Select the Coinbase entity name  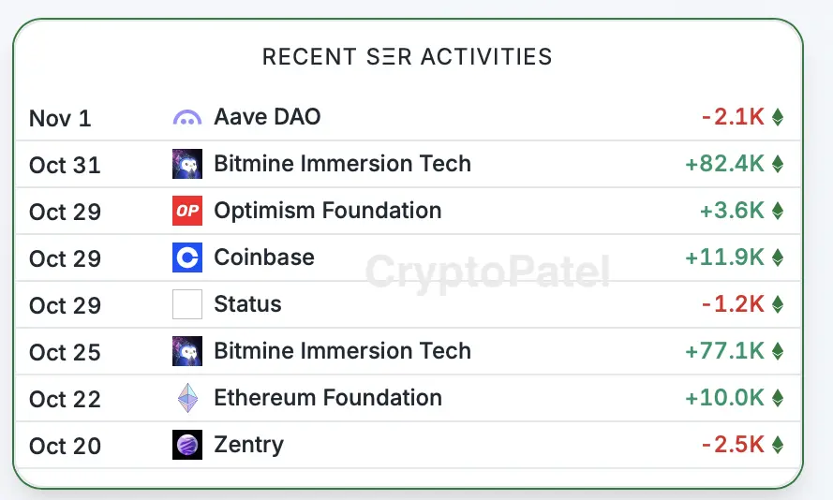click(x=264, y=257)
